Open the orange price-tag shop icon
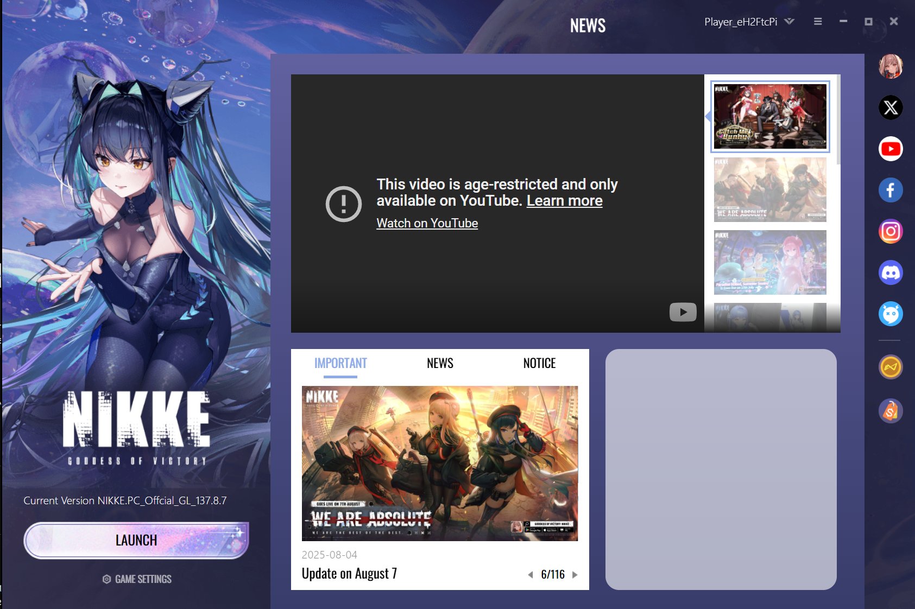 pos(891,411)
